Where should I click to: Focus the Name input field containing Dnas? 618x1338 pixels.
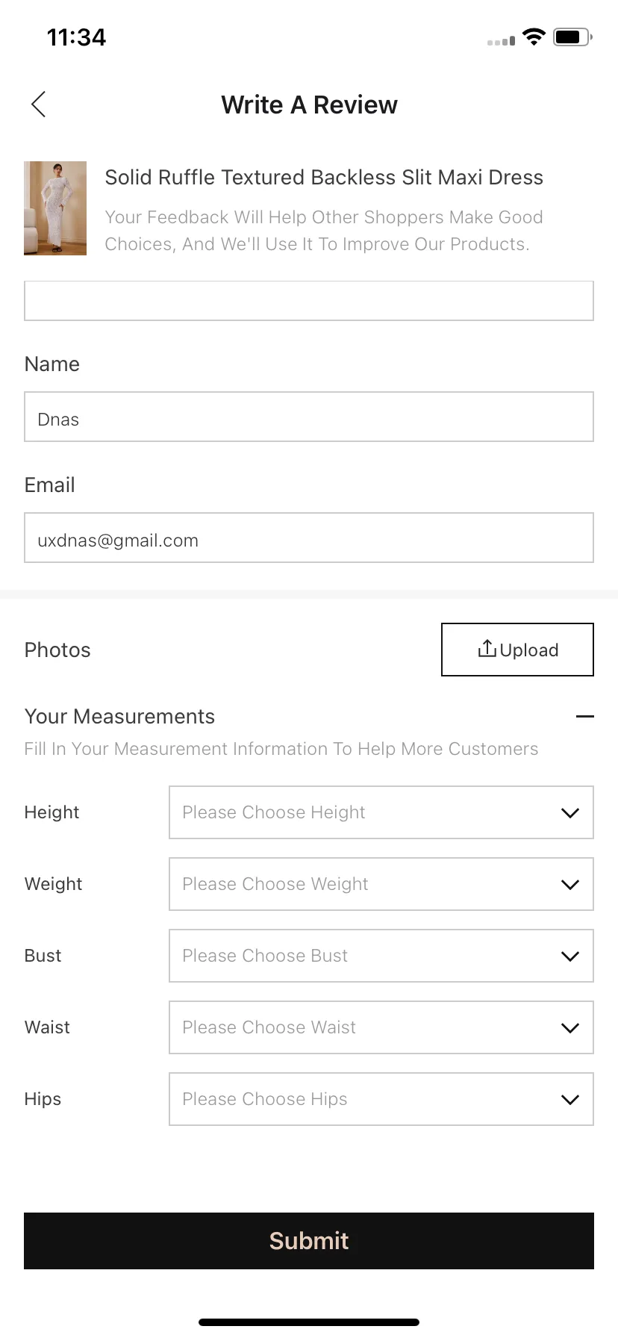pyautogui.click(x=309, y=417)
